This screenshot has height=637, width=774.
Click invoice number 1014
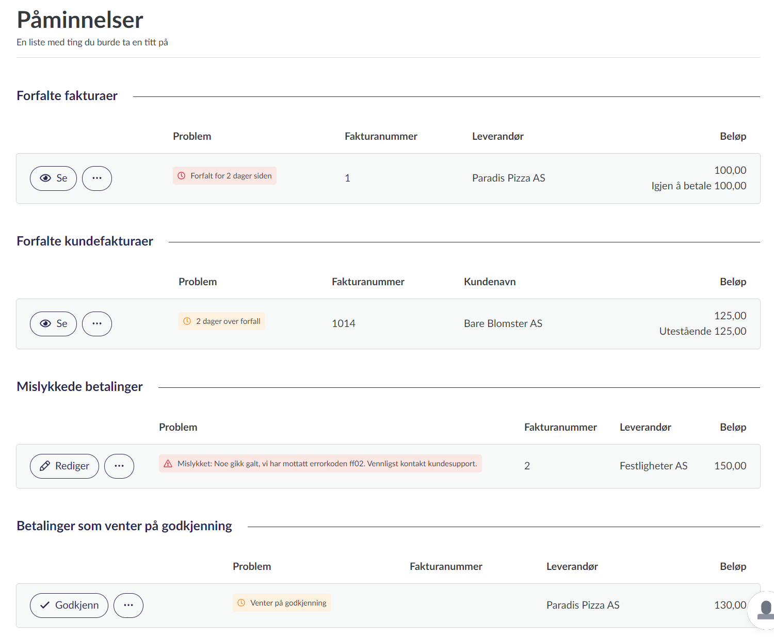point(344,324)
